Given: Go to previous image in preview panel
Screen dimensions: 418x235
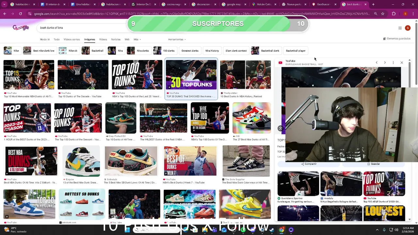Looking at the screenshot, I should tap(377, 62).
